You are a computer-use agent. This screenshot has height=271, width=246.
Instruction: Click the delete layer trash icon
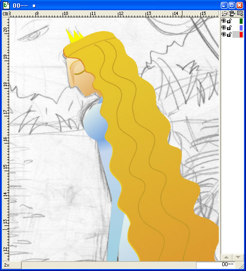(232, 14)
